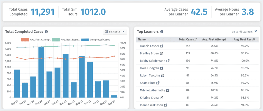Click Average Cases per Learner value 42.5
This screenshot has height=111, width=263.
tap(199, 12)
